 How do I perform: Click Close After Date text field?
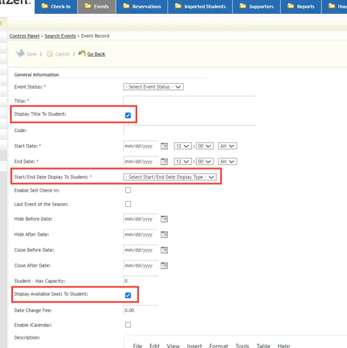click(141, 266)
